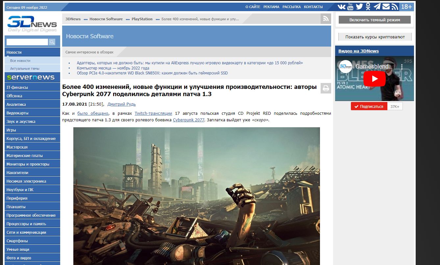Click the PlayStation breadcrumb link

click(142, 19)
